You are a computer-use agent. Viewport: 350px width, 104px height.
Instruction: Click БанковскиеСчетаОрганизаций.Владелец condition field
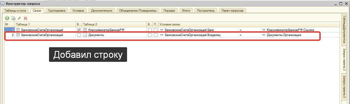[199, 35]
